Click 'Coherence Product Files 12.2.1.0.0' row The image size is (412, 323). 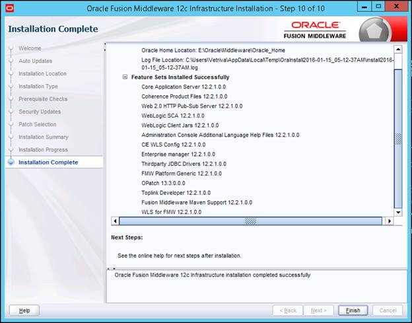click(x=184, y=96)
